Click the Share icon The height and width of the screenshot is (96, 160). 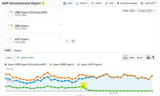(92, 3)
